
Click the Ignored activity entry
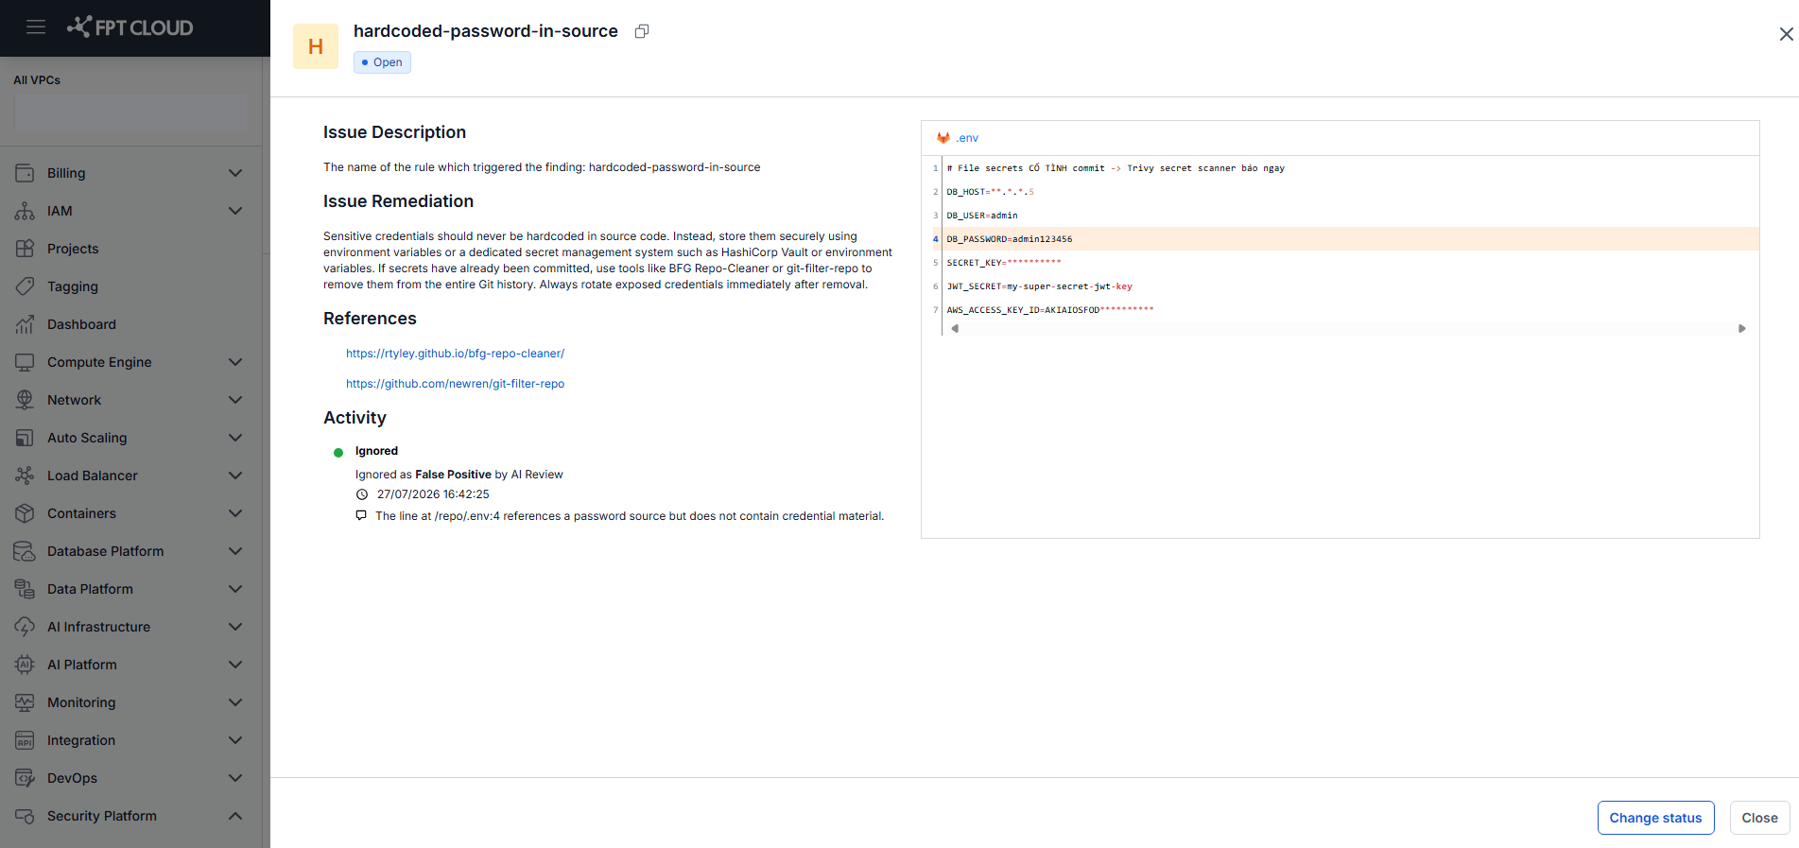pyautogui.click(x=376, y=451)
